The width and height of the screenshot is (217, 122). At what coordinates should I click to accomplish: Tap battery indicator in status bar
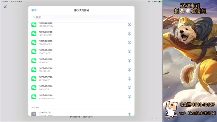(x=160, y=2)
